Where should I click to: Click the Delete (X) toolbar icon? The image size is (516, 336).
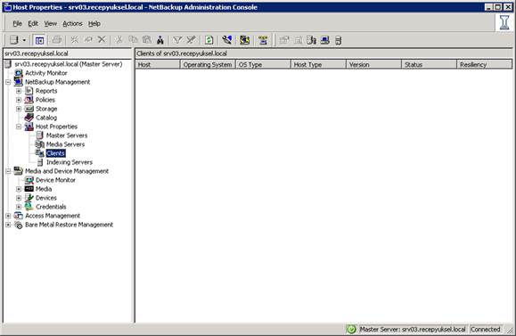(102, 40)
